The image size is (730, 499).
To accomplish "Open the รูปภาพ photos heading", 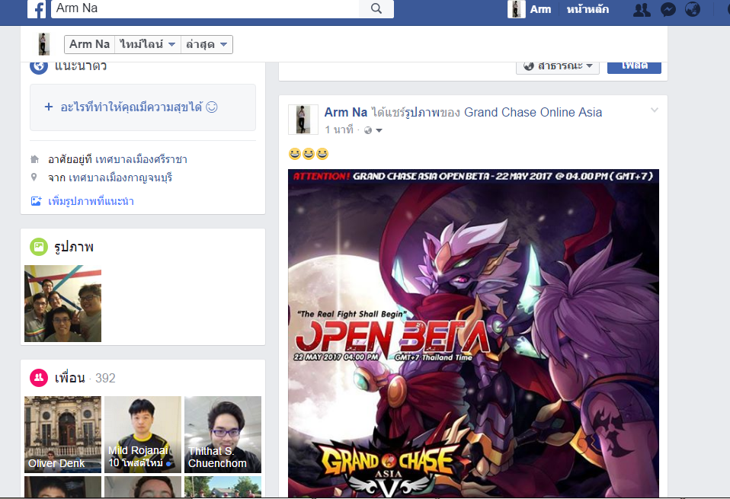I will click(x=74, y=247).
